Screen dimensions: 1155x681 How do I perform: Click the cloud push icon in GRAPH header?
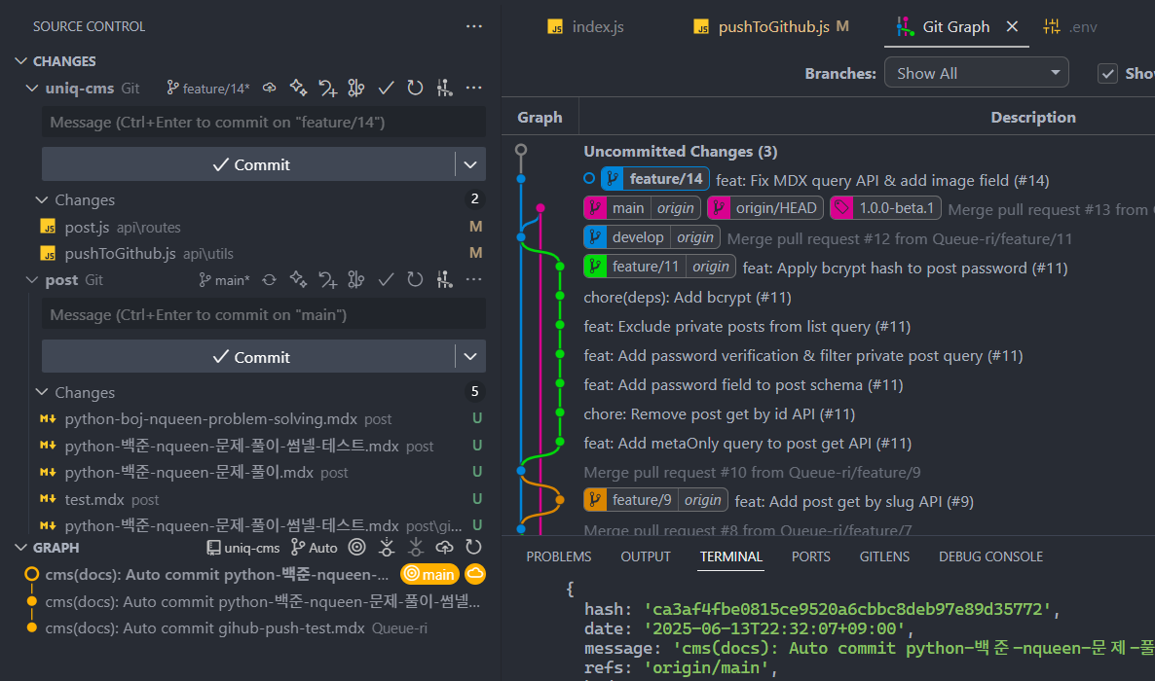(444, 547)
